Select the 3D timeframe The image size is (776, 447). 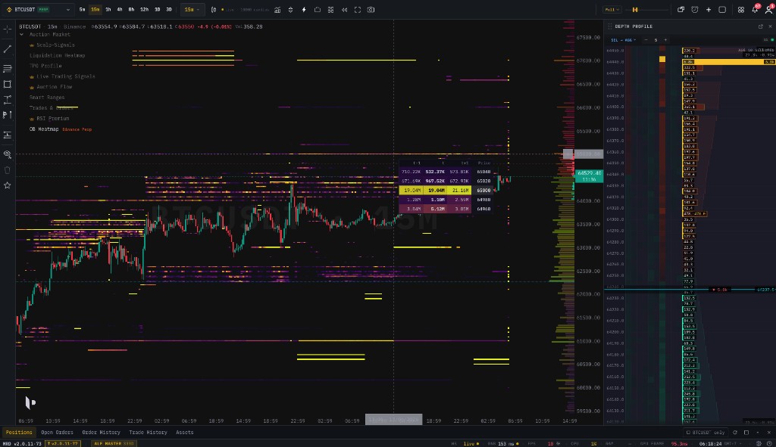click(169, 10)
